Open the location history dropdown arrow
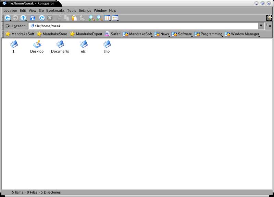Image resolution: width=274 pixels, height=197 pixels. [x=261, y=26]
